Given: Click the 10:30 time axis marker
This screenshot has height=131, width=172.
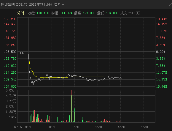Looking at the screenshot, I should pyautogui.click(x=52, y=127).
